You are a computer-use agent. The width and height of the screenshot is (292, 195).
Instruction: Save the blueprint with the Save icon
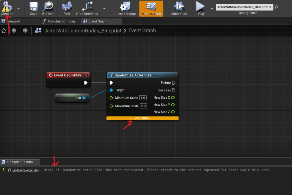coord(34,7)
